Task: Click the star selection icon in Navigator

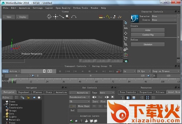Action: tap(22, 97)
